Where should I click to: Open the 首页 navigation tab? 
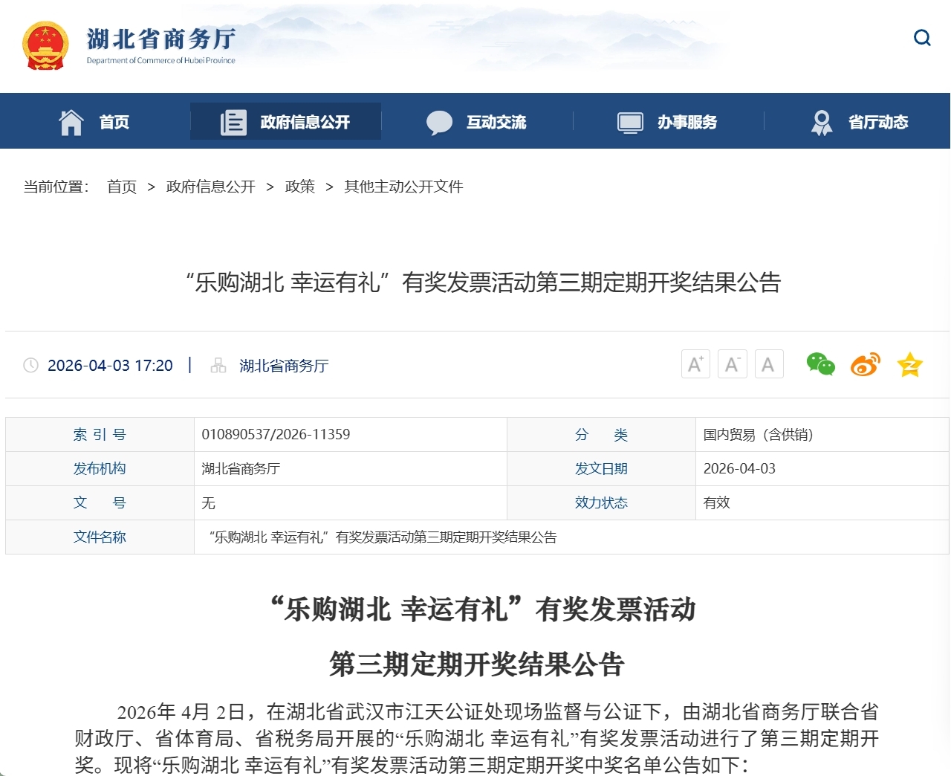(114, 122)
